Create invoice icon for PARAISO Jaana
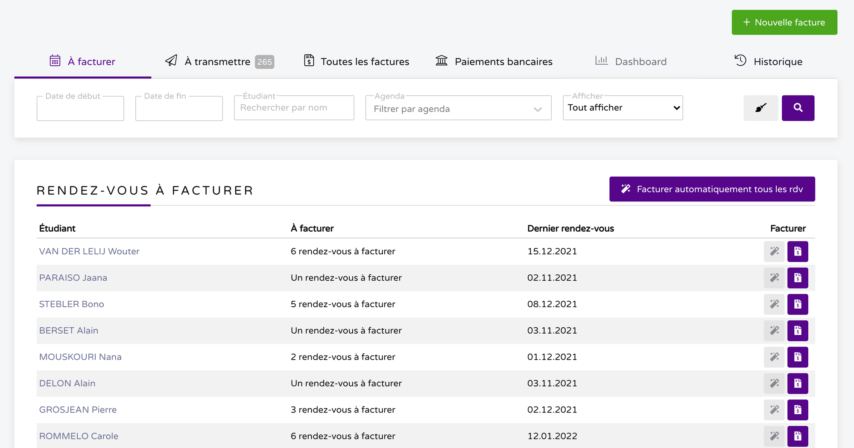The width and height of the screenshot is (854, 448). click(798, 278)
